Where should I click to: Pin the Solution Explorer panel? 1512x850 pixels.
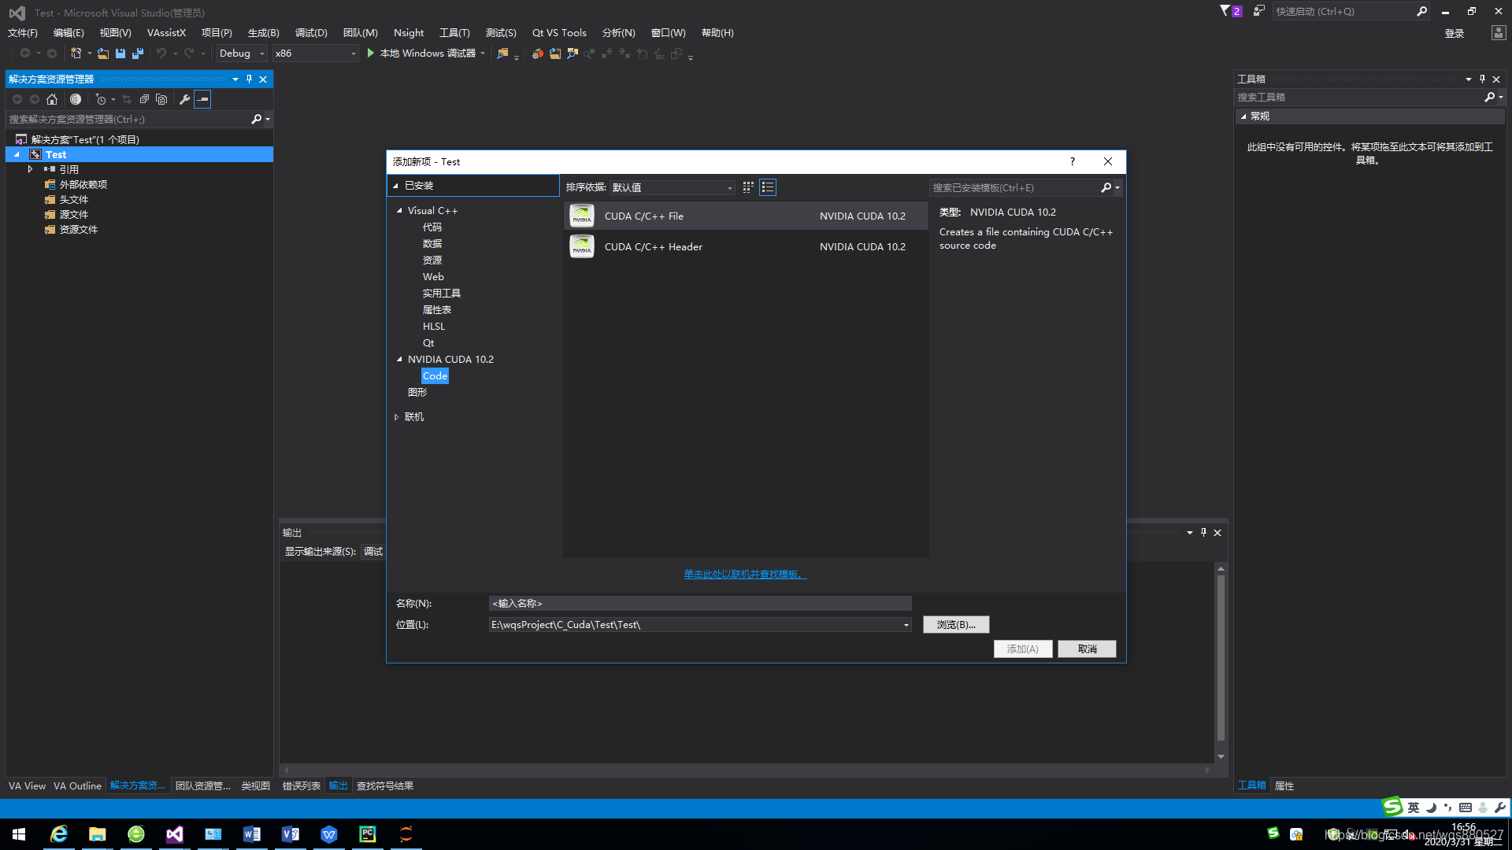click(249, 79)
